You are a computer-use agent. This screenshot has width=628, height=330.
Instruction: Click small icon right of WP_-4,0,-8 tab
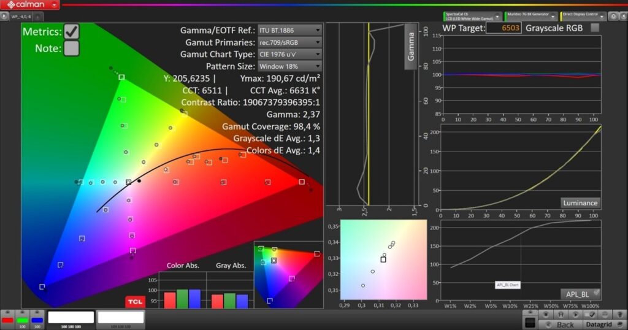[37, 17]
